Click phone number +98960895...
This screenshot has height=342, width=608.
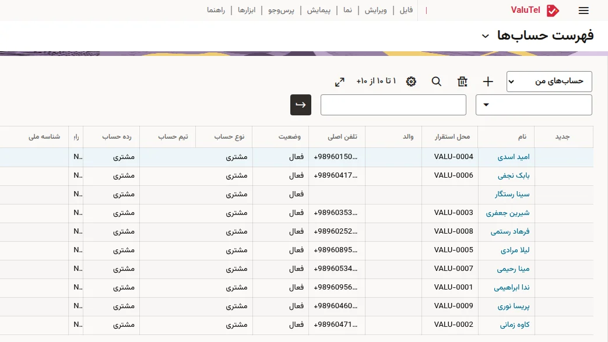336,250
